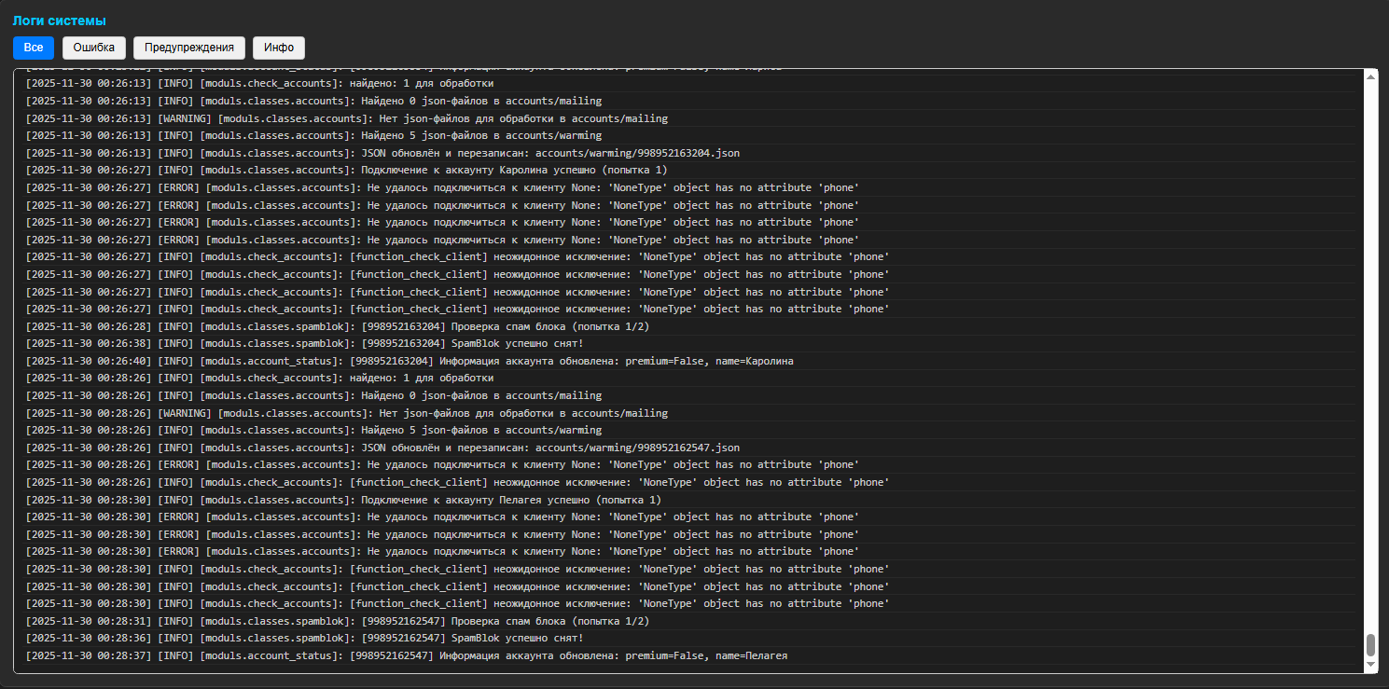
Task: Click the scrollbar thumb in the log panel
Action: 1370,645
